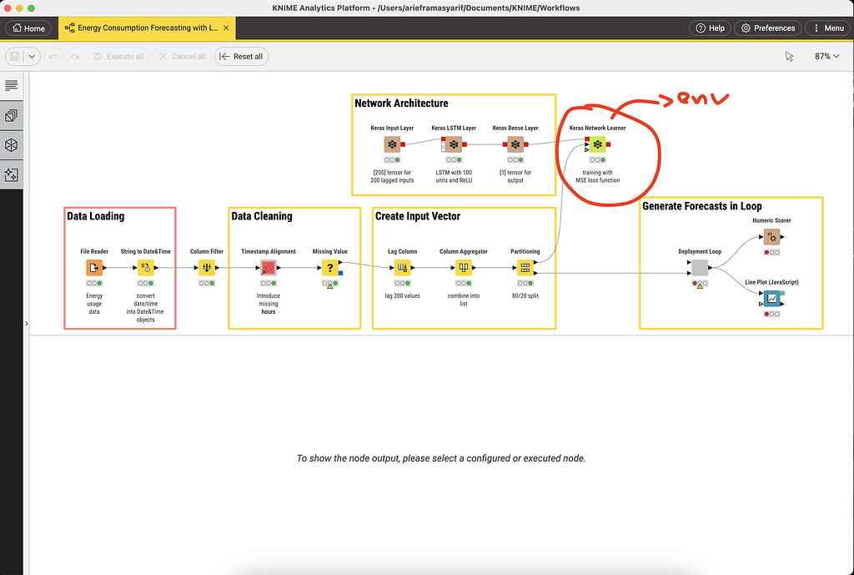This screenshot has height=575, width=854.
Task: Open the 87% zoom level dropdown
Action: click(x=826, y=55)
